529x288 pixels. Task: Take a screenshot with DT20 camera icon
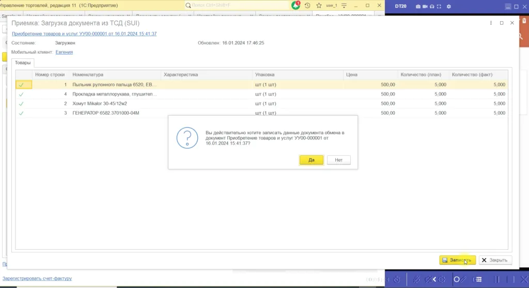418,6
